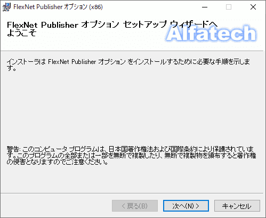This screenshot has height=218, width=266.
Task: Open the installer icon system menu
Action: pyautogui.click(x=6, y=7)
